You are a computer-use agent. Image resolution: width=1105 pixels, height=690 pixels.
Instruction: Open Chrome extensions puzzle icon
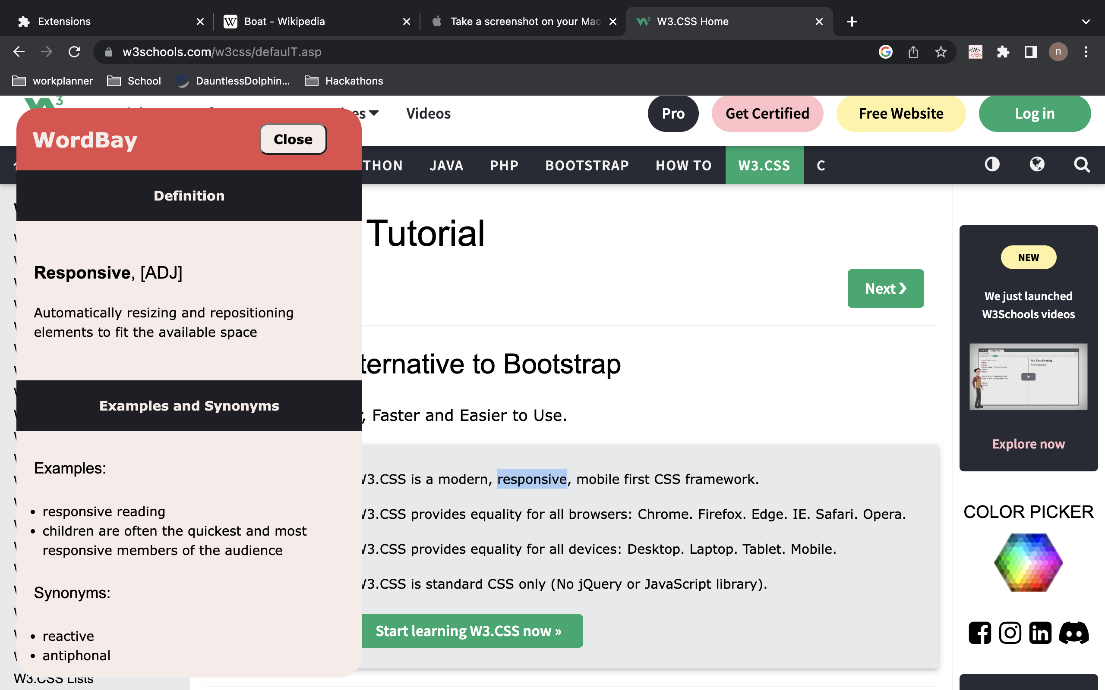[x=1003, y=52]
